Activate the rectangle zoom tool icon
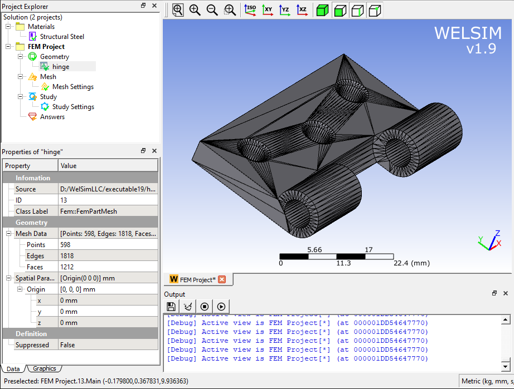 coord(229,9)
